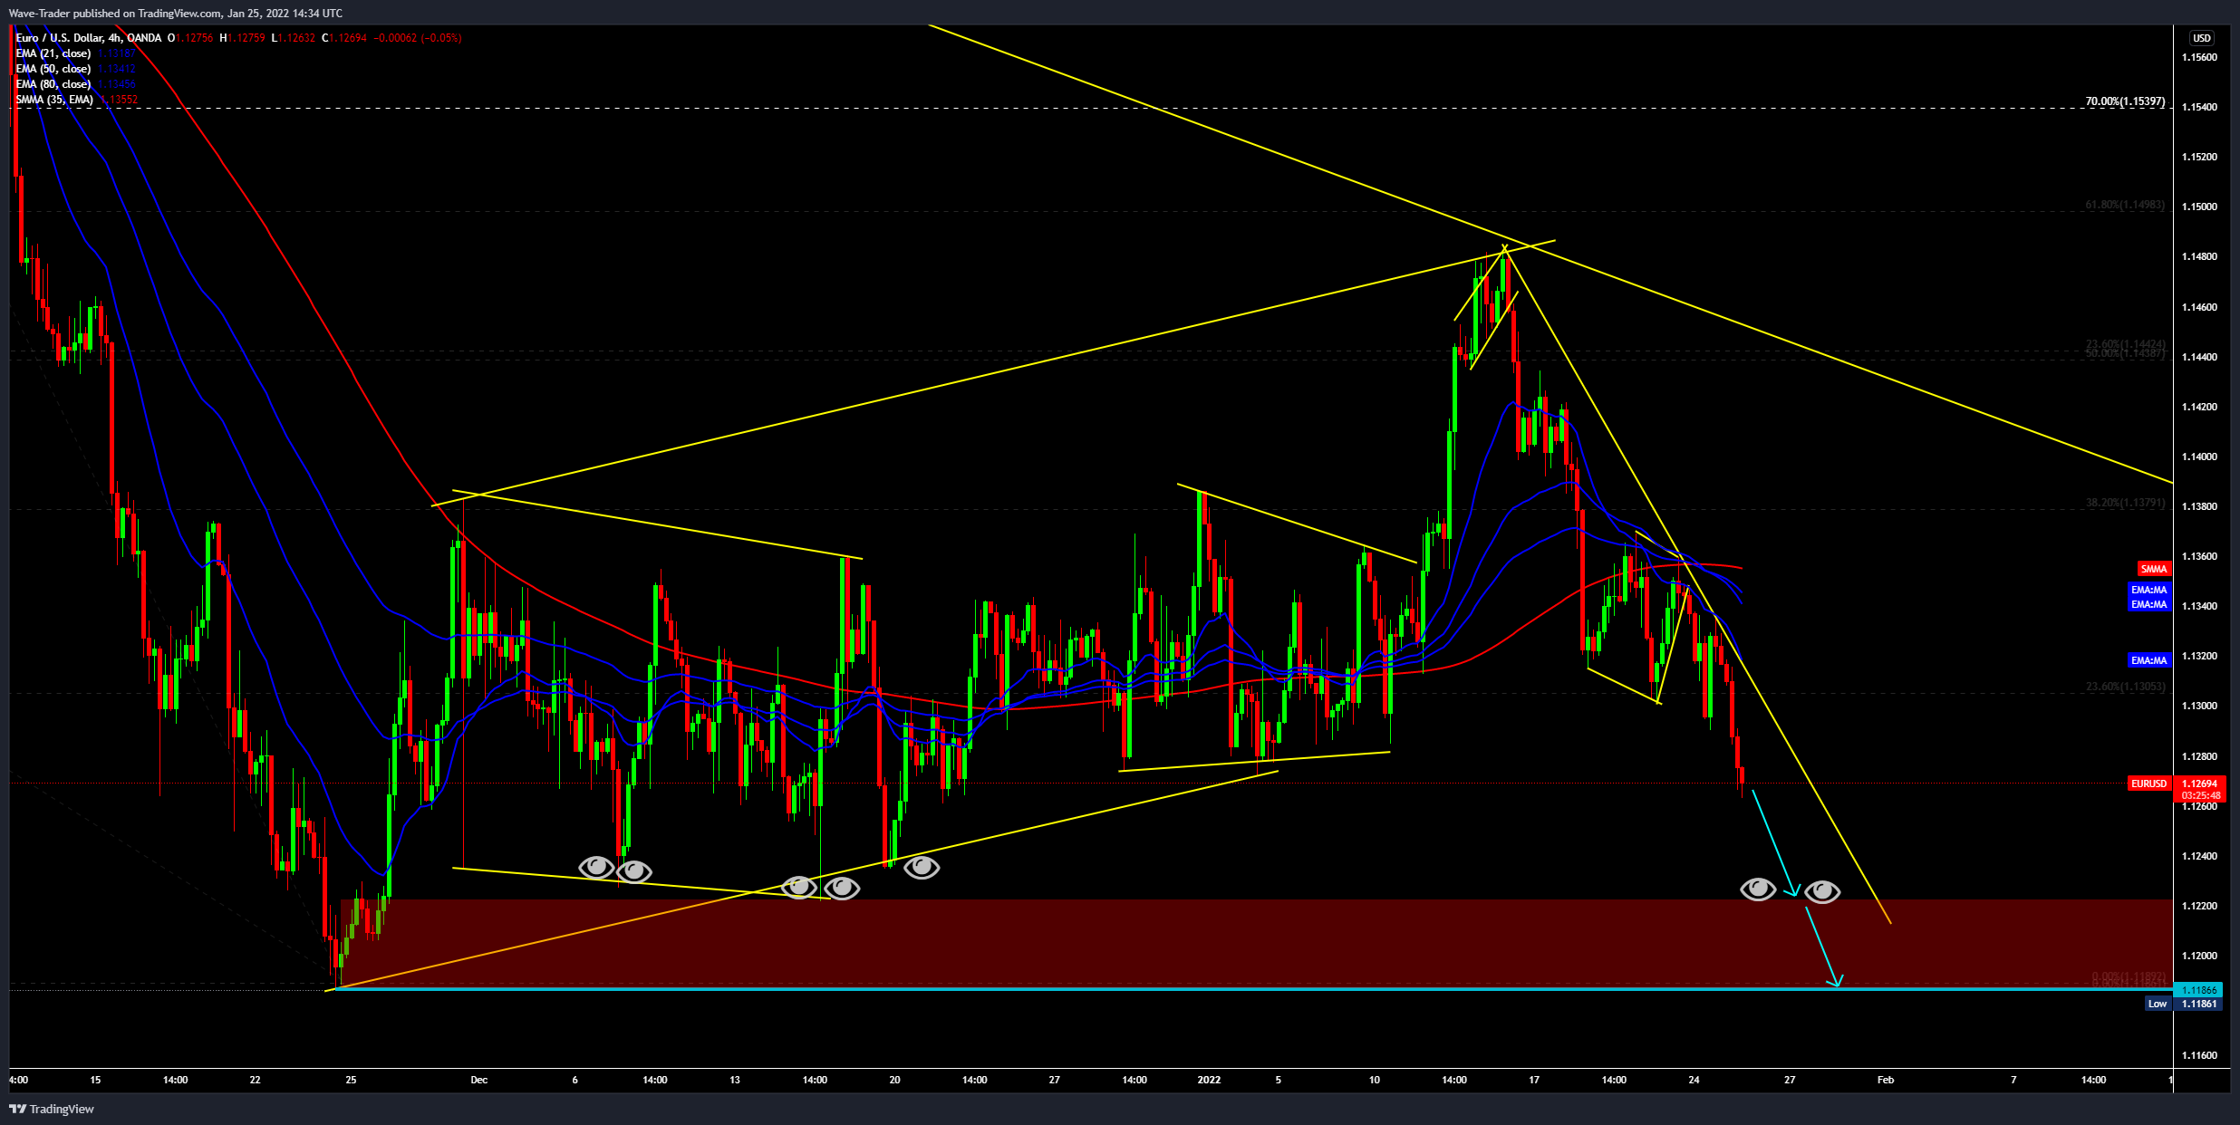
Task: Select the dark red support zone rectangle
Action: 1255,942
